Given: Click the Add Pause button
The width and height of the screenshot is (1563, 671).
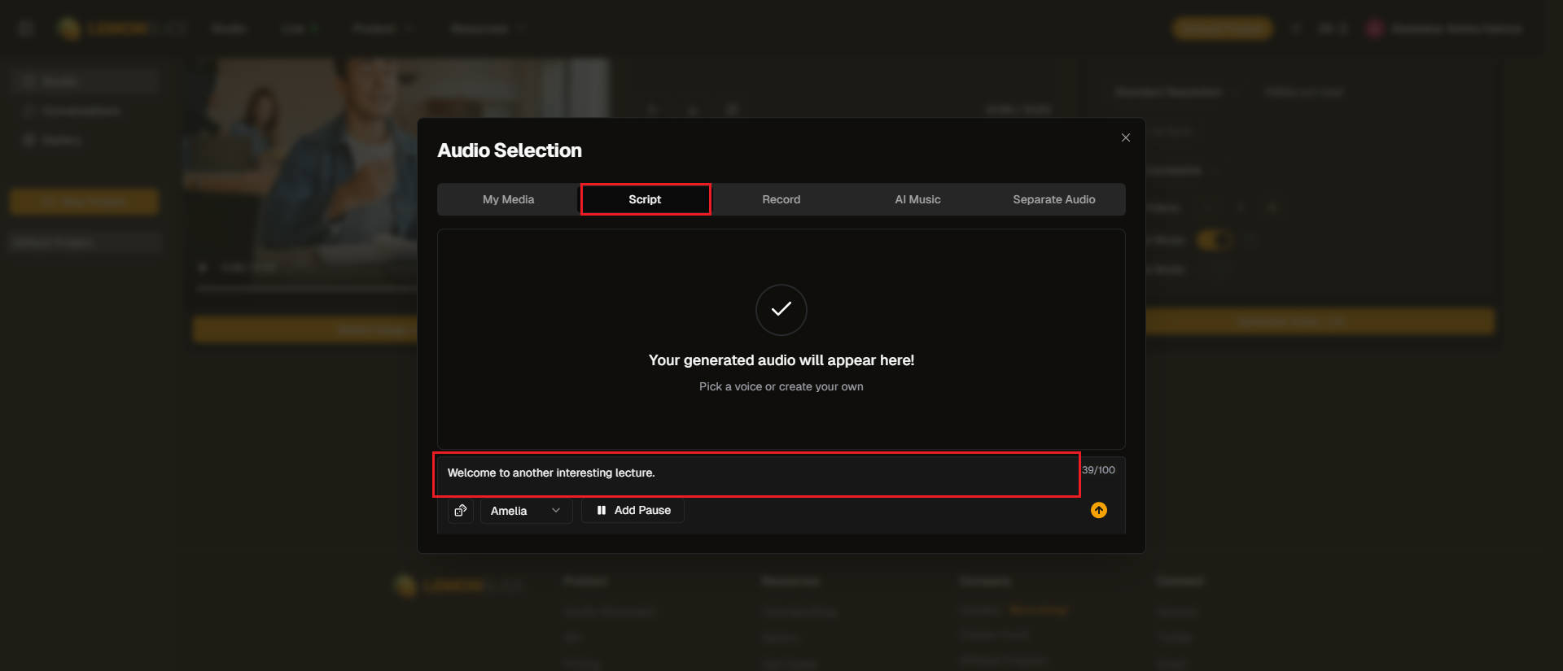Looking at the screenshot, I should [633, 511].
